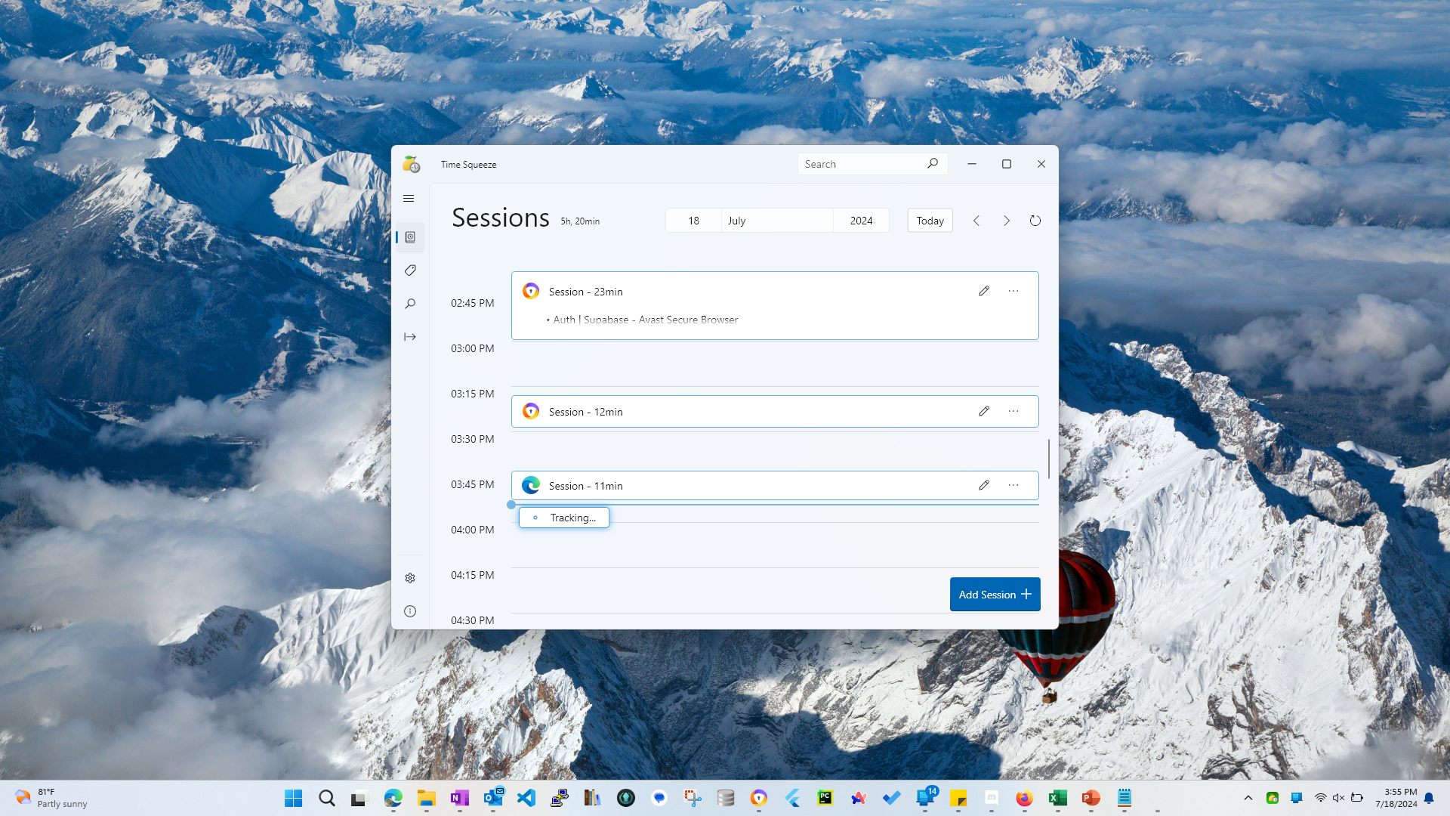The image size is (1450, 816).
Task: Click the Tracking... indicator
Action: 564,518
